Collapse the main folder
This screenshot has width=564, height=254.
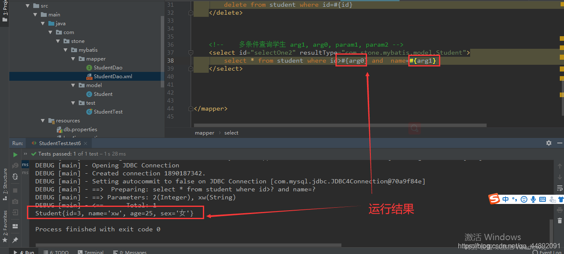pos(35,15)
